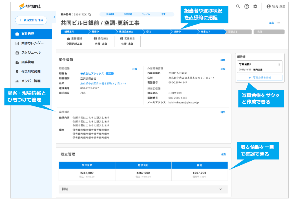Image resolution: width=303 pixels, height=199 pixels.
Task: Set status to 新規案件 step
Action: [x=74, y=32]
